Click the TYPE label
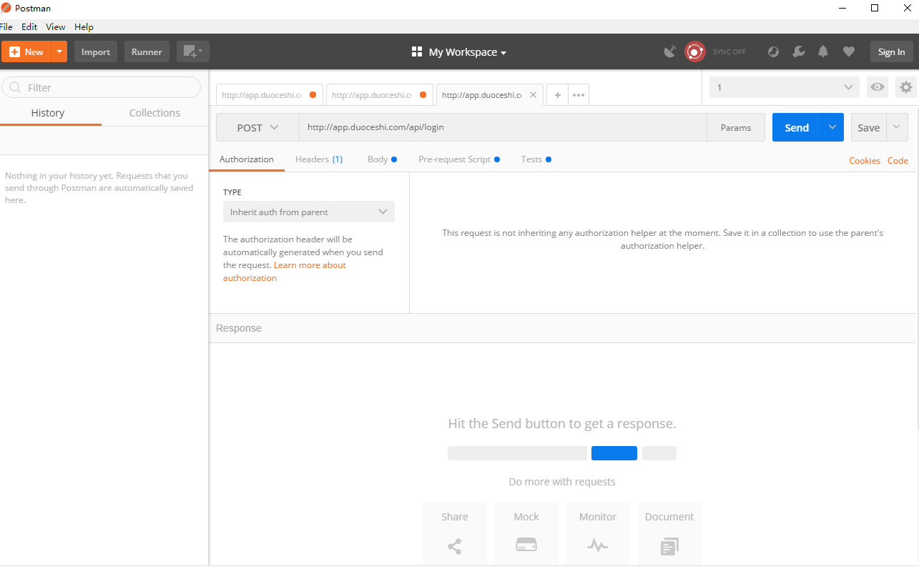Viewport: 919px width, 569px height. [232, 192]
